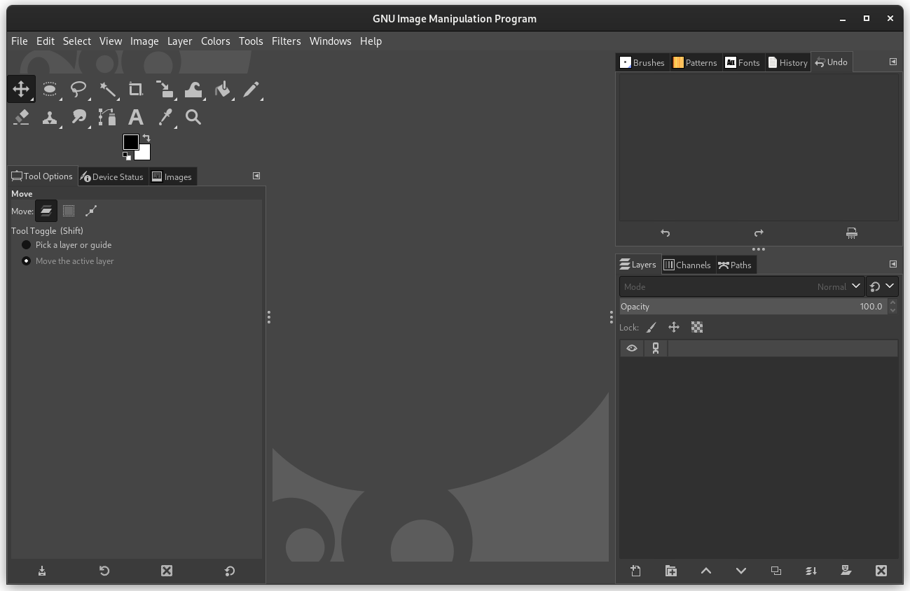Image resolution: width=910 pixels, height=591 pixels.
Task: Toggle lock alpha channel
Action: click(x=697, y=327)
